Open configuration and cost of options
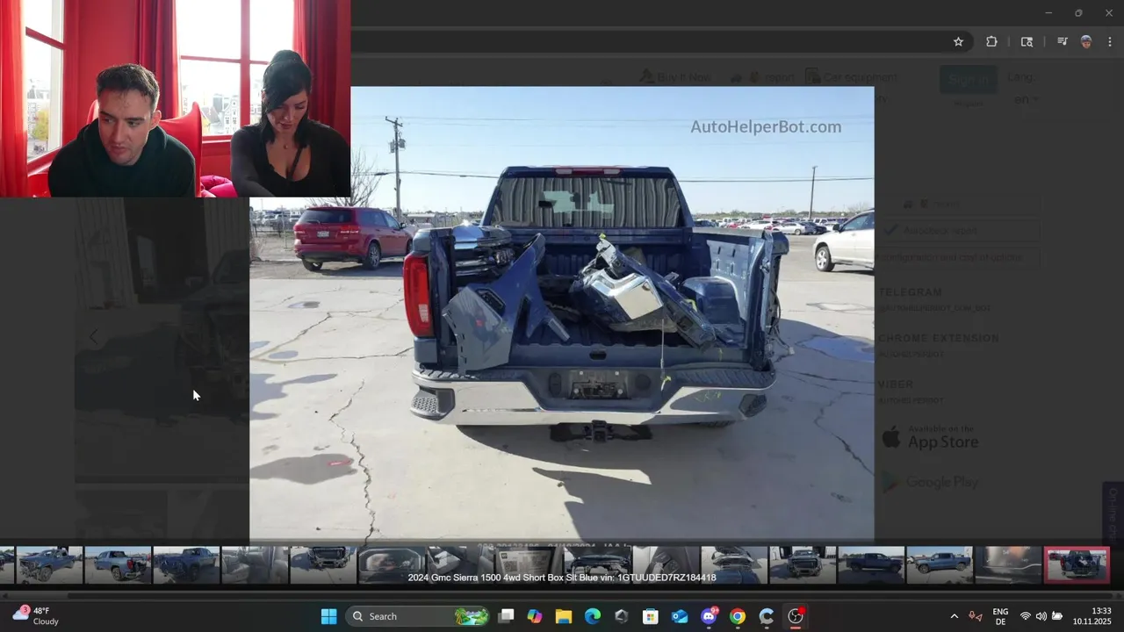This screenshot has width=1124, height=632. tap(958, 258)
